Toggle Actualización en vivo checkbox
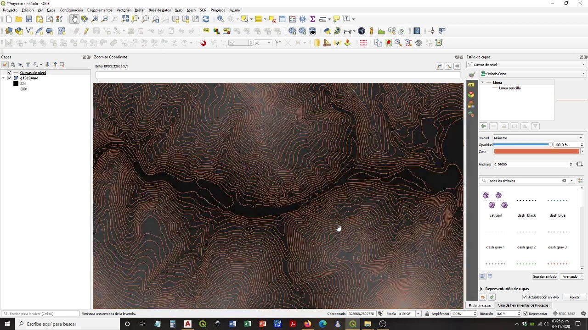 (525, 297)
